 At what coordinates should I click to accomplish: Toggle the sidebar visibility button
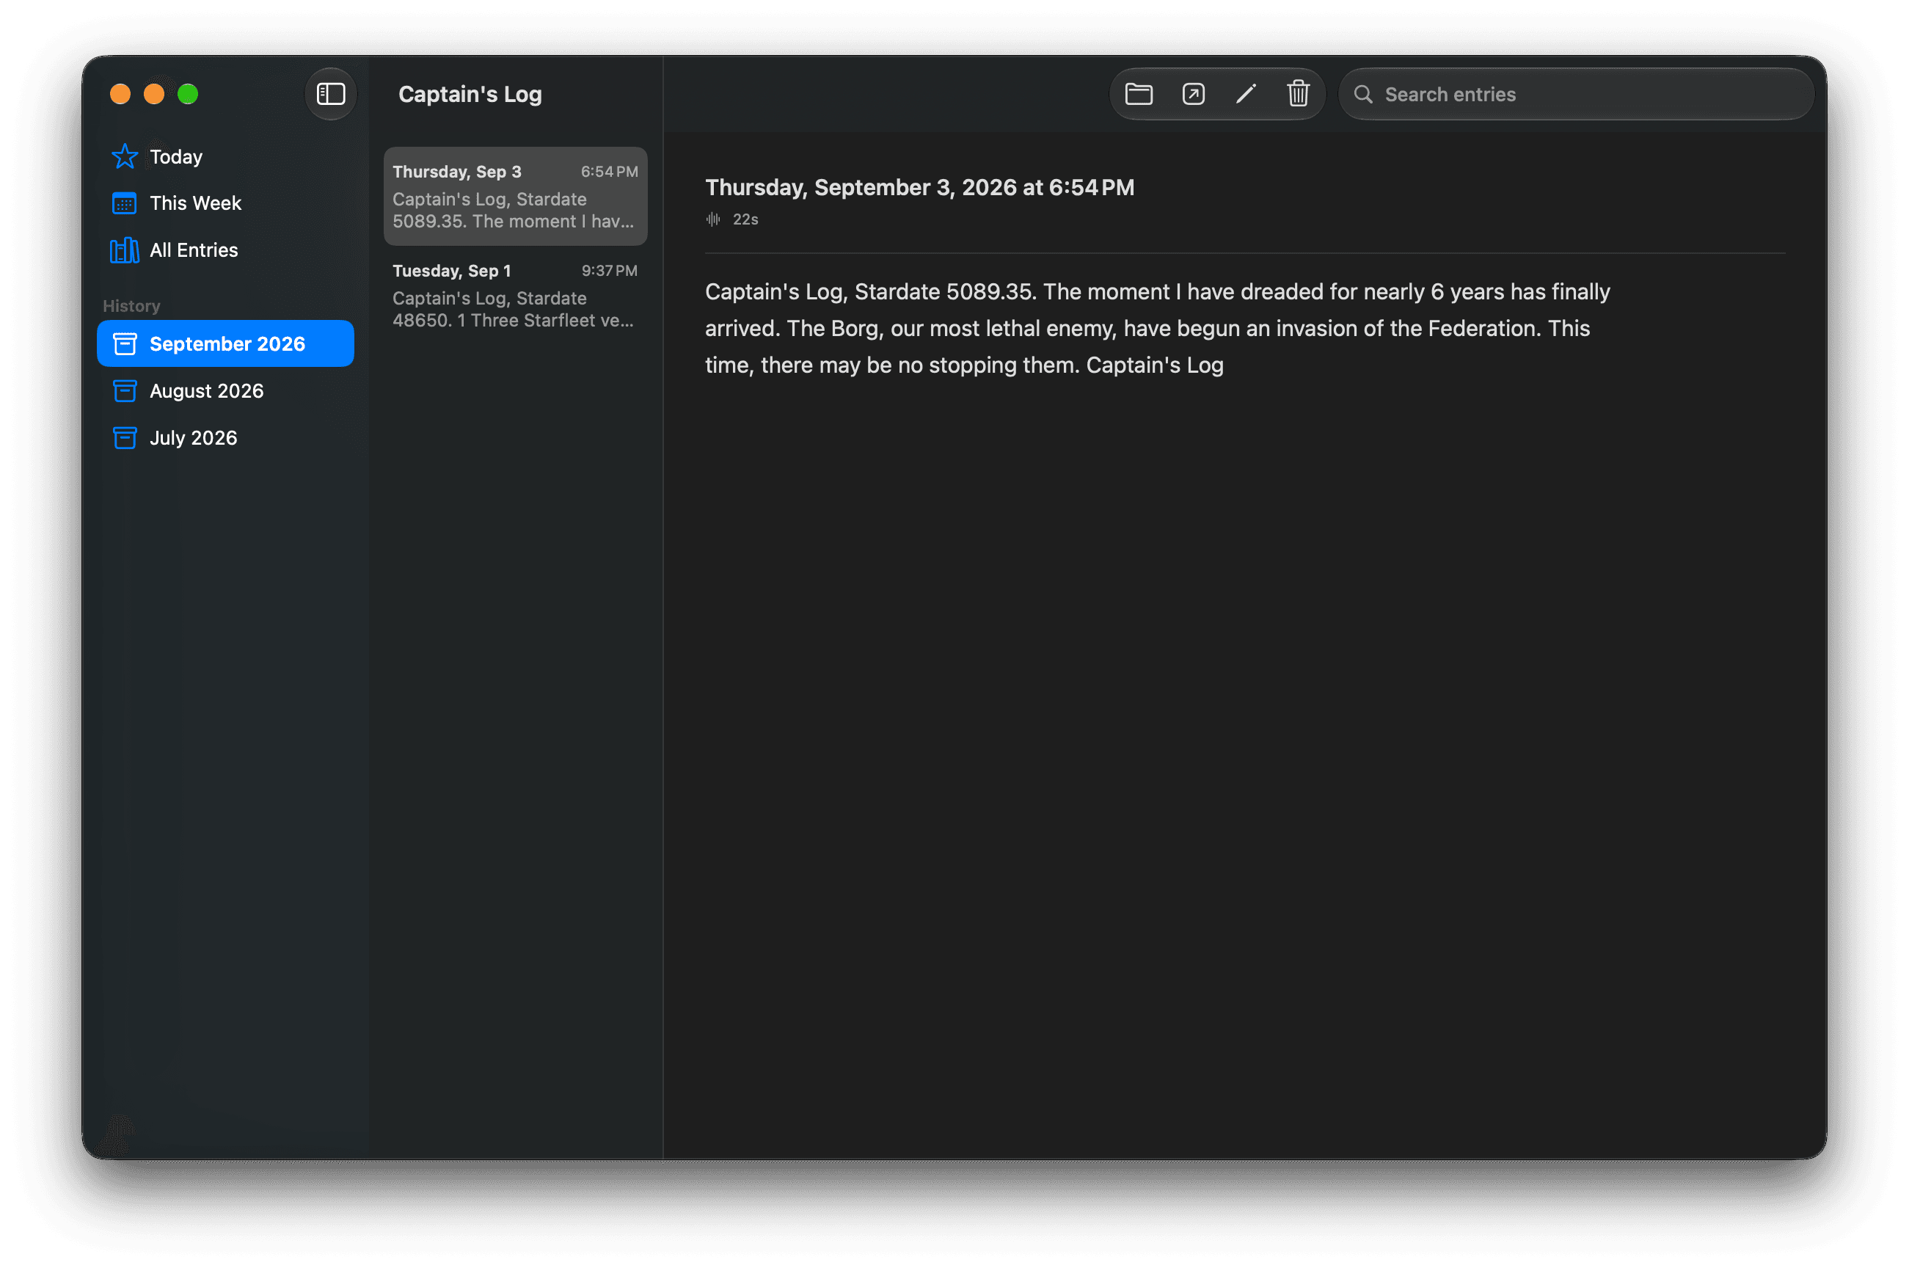[331, 95]
